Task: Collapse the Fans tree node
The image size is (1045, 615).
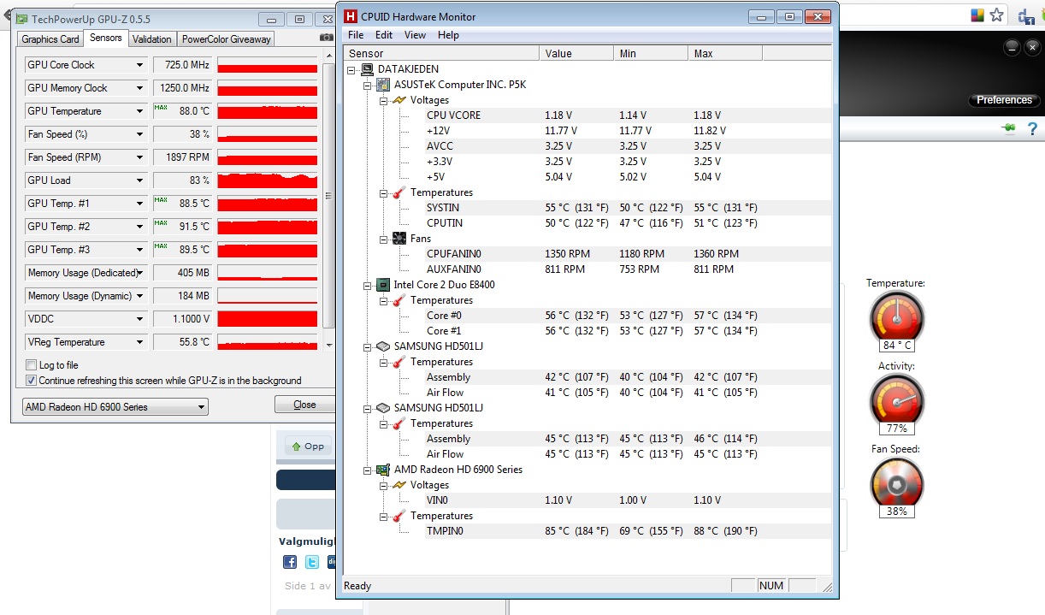Action: click(x=384, y=239)
